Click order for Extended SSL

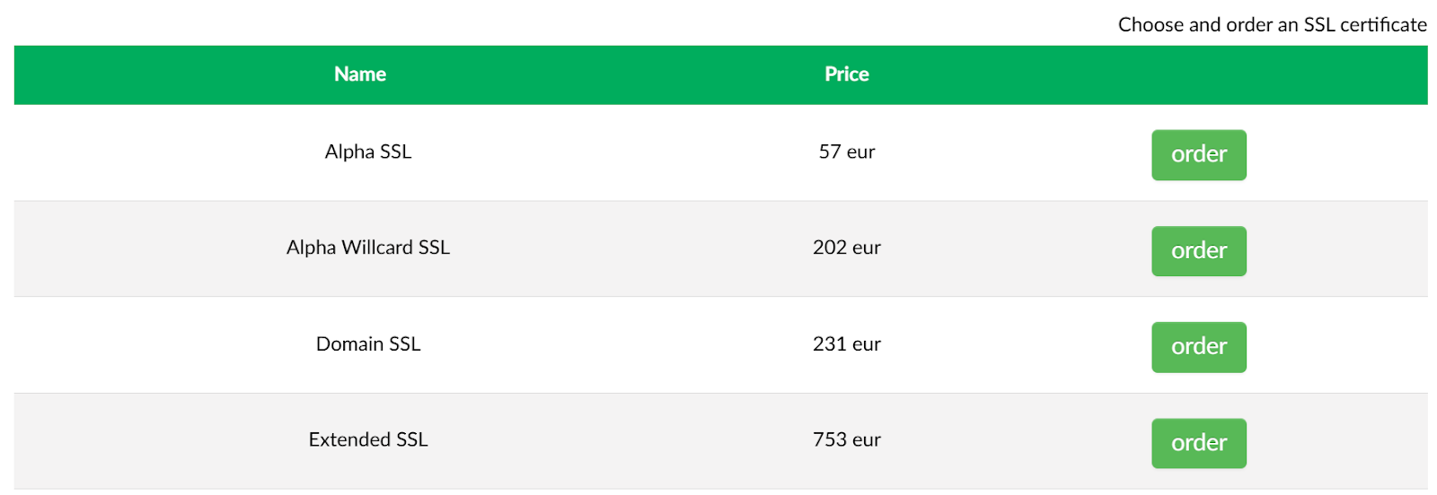[x=1198, y=443]
